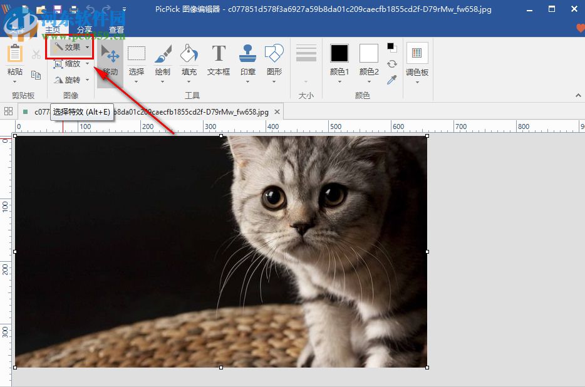
Task: Open the Shapes (图形) tool dropdown
Action: [x=274, y=59]
